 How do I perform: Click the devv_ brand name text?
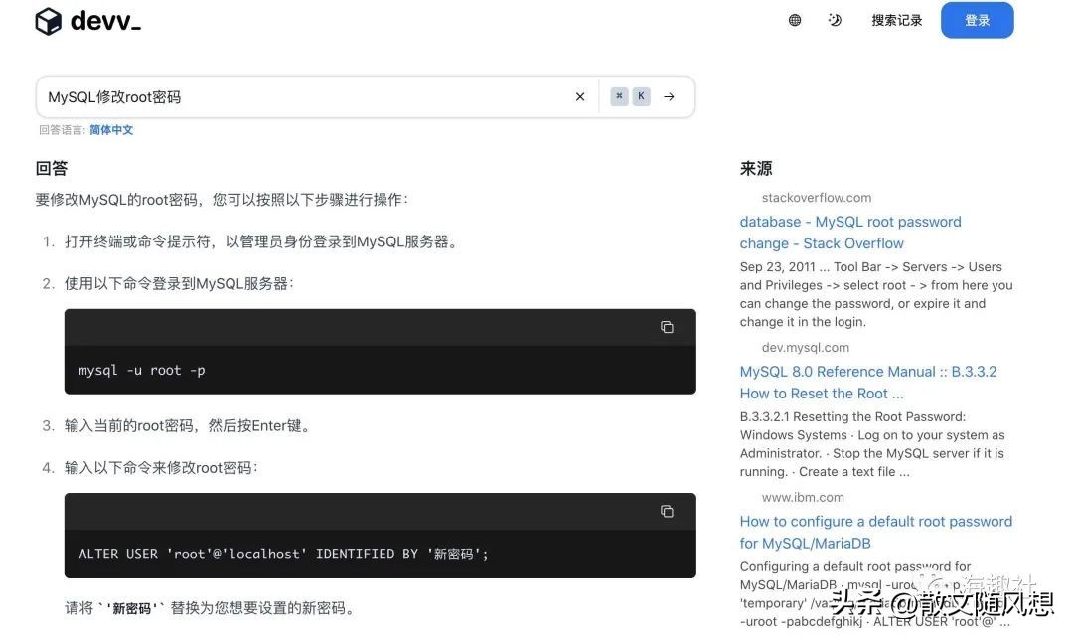click(x=105, y=21)
